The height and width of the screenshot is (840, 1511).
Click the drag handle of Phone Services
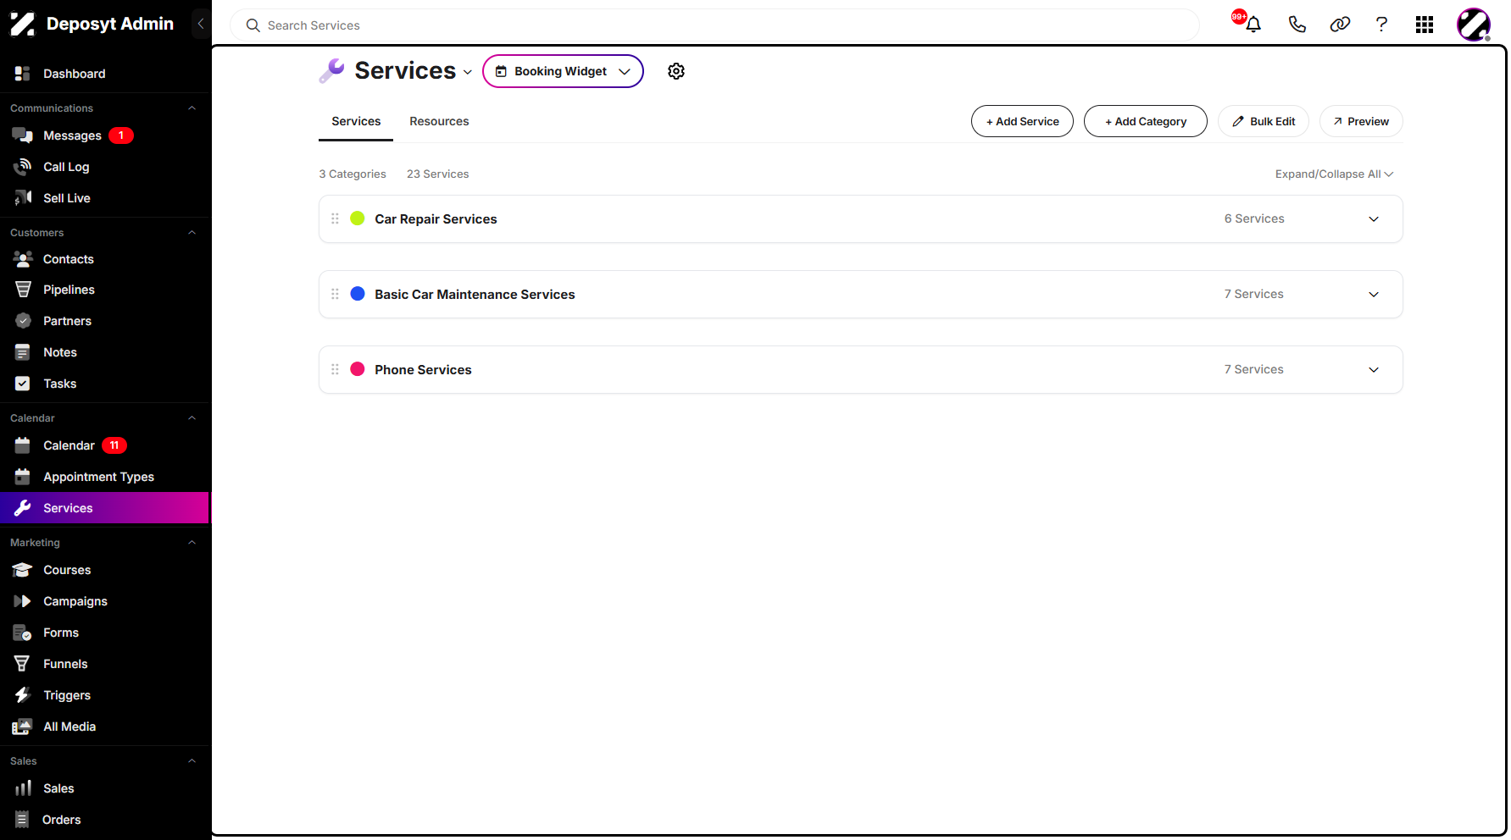click(335, 369)
